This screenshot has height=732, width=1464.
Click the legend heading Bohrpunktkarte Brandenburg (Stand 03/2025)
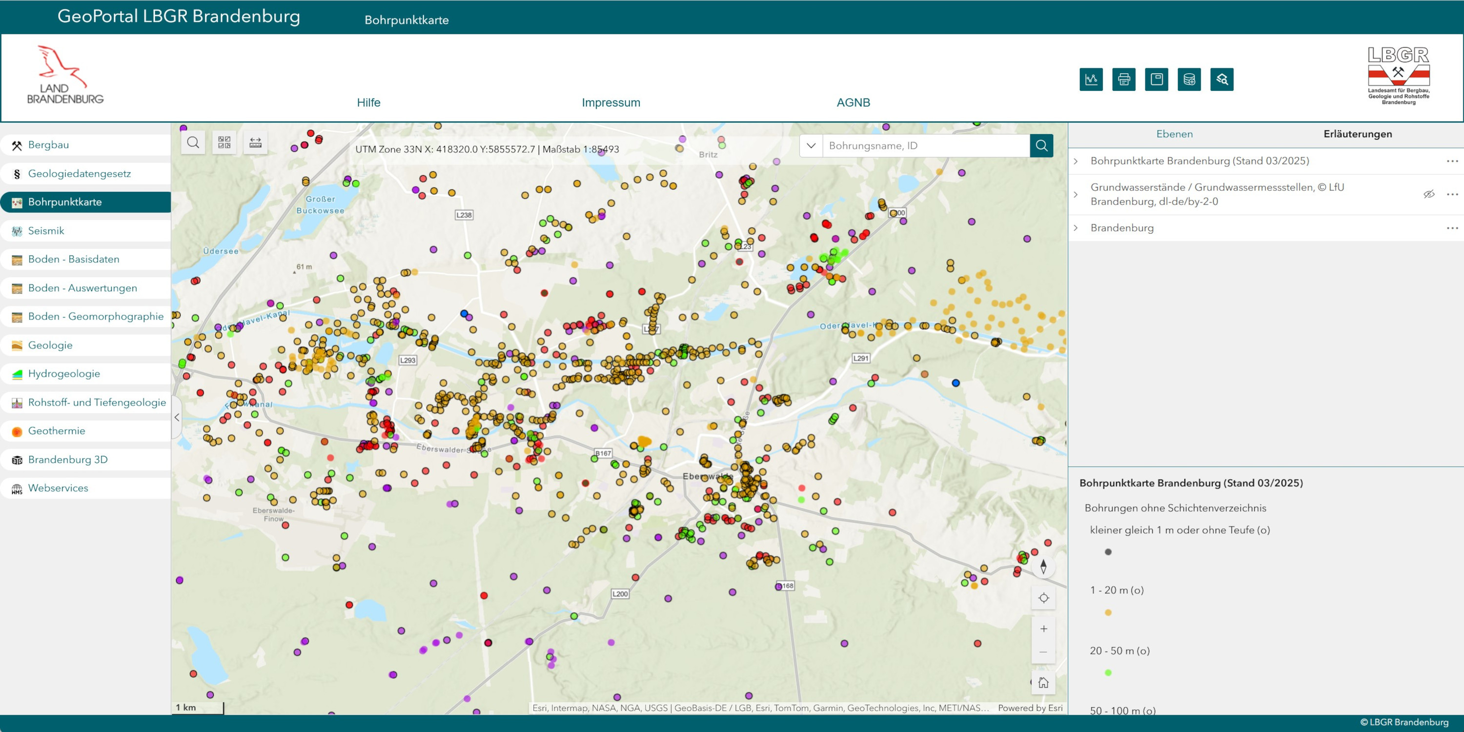click(1191, 483)
